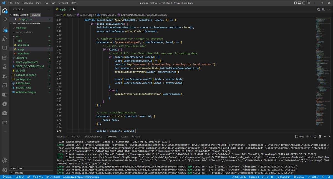Expand the utils folder
The width and height of the screenshot is (333, 179).
[20, 41]
